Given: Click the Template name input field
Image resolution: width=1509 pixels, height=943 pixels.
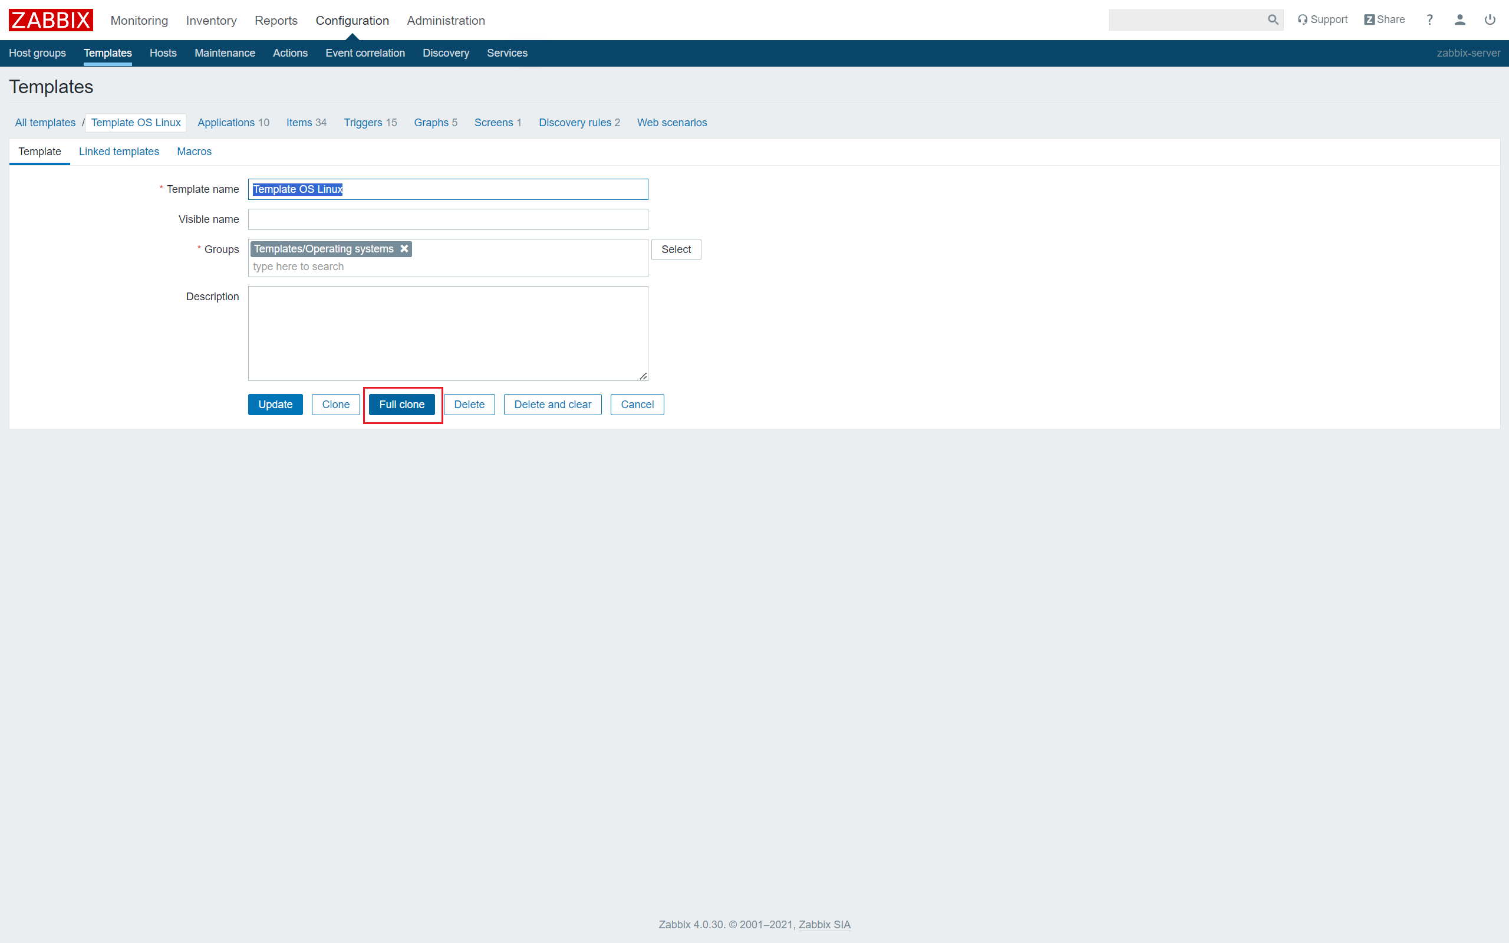Looking at the screenshot, I should tap(448, 189).
